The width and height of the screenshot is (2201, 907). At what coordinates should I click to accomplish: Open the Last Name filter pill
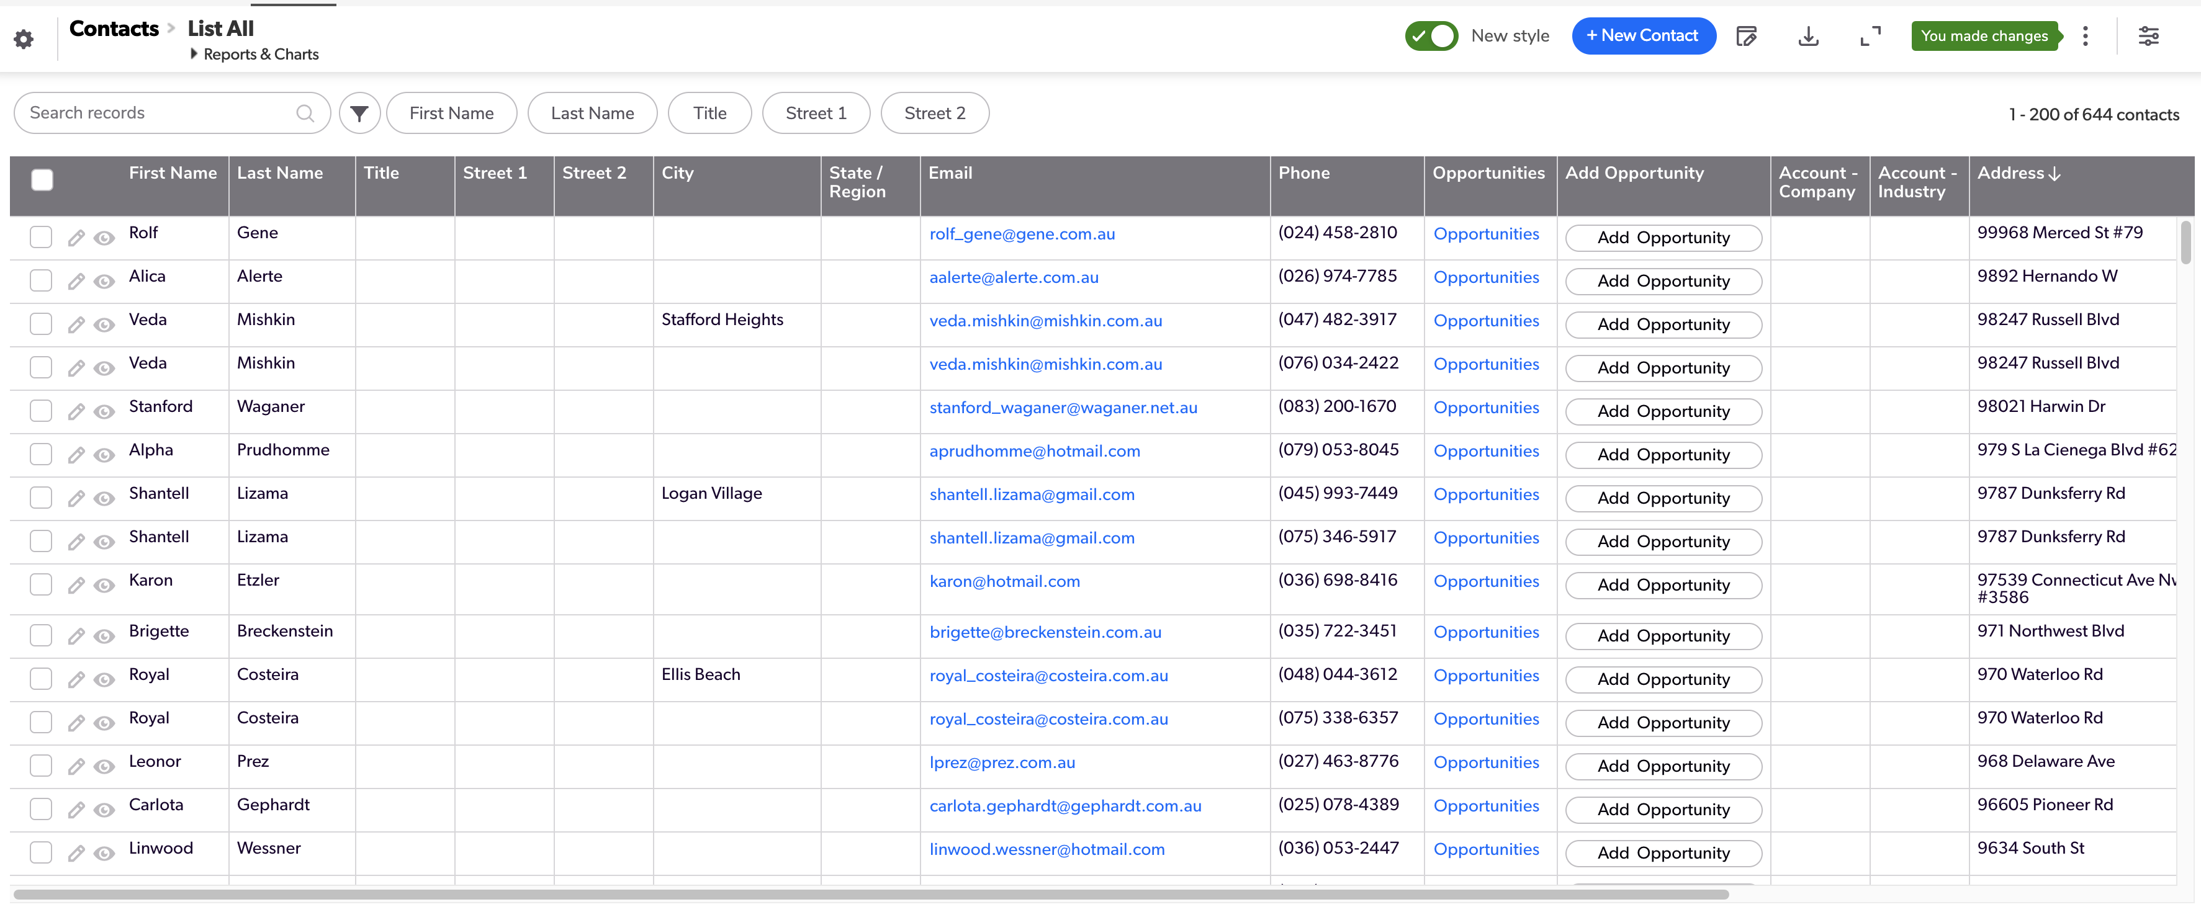click(592, 113)
